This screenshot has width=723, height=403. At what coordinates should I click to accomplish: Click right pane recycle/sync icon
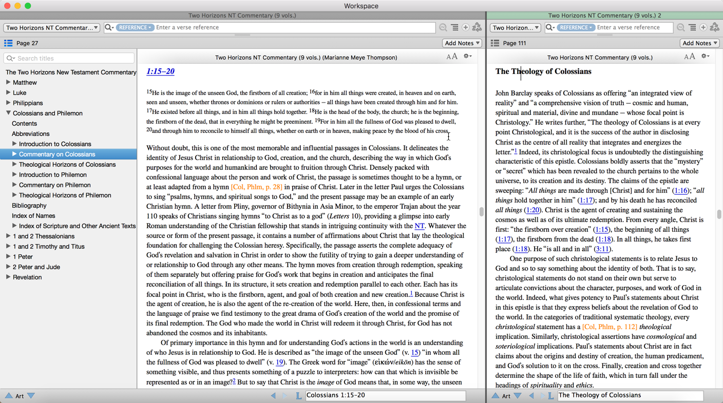(715, 27)
